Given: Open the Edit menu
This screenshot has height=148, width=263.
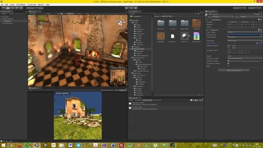Looking at the screenshot, I should [7, 5].
